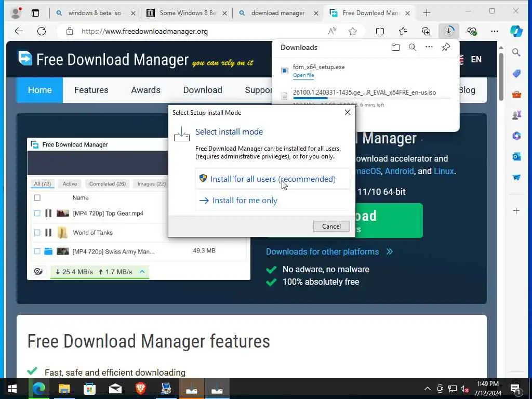Toggle the Downloads toolbar button
532x399 pixels.
click(x=448, y=31)
